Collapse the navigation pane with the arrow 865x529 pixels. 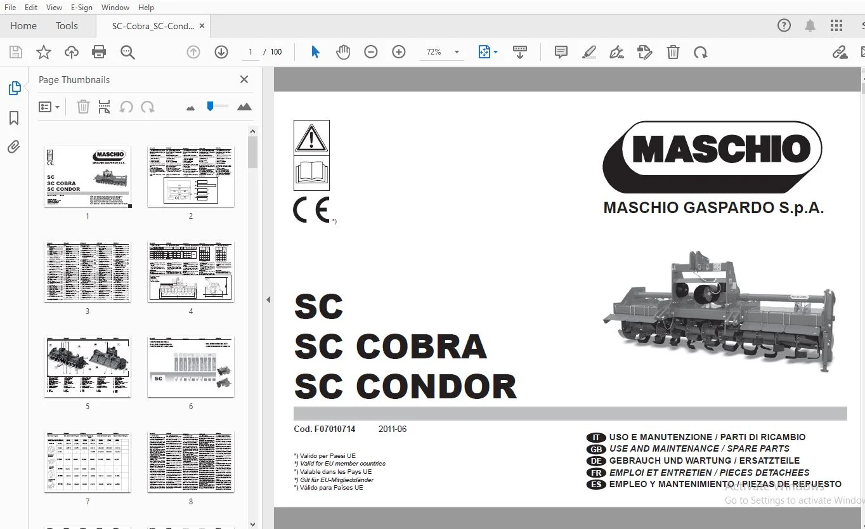coord(268,299)
